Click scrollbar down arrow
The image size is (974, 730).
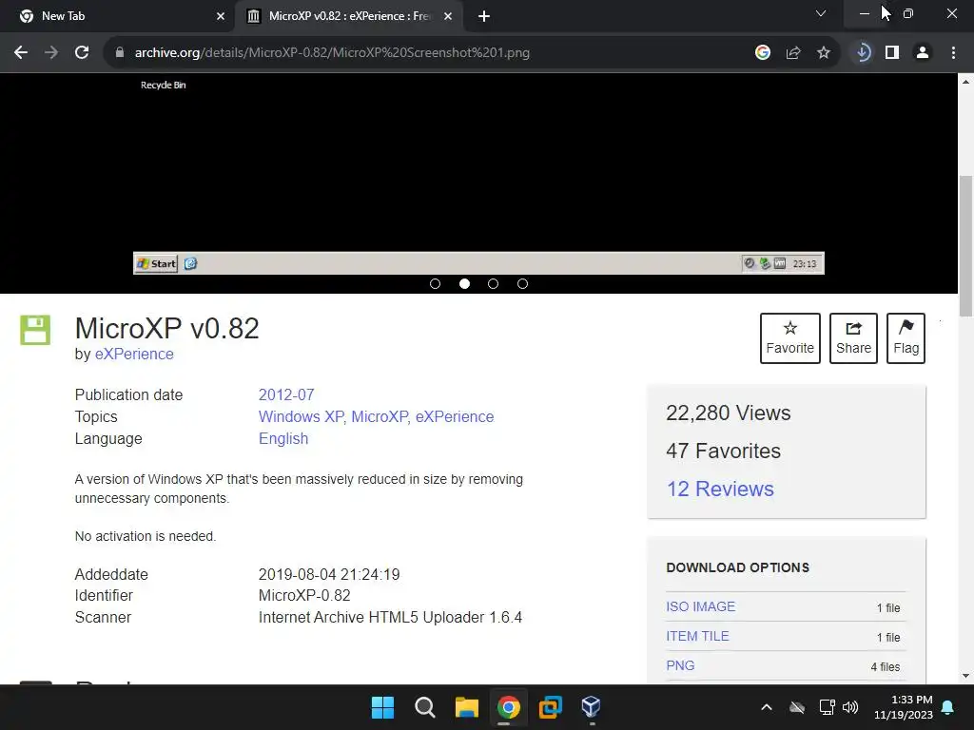(966, 676)
